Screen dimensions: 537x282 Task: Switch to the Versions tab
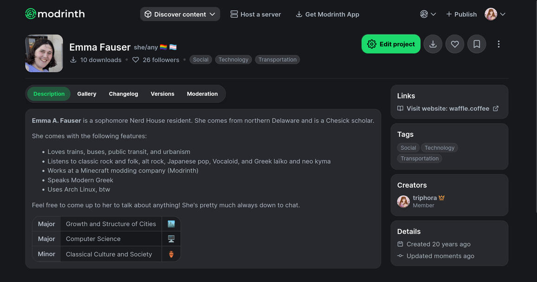pos(162,94)
